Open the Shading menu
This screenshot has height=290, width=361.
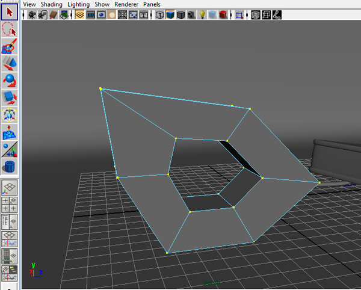52,4
